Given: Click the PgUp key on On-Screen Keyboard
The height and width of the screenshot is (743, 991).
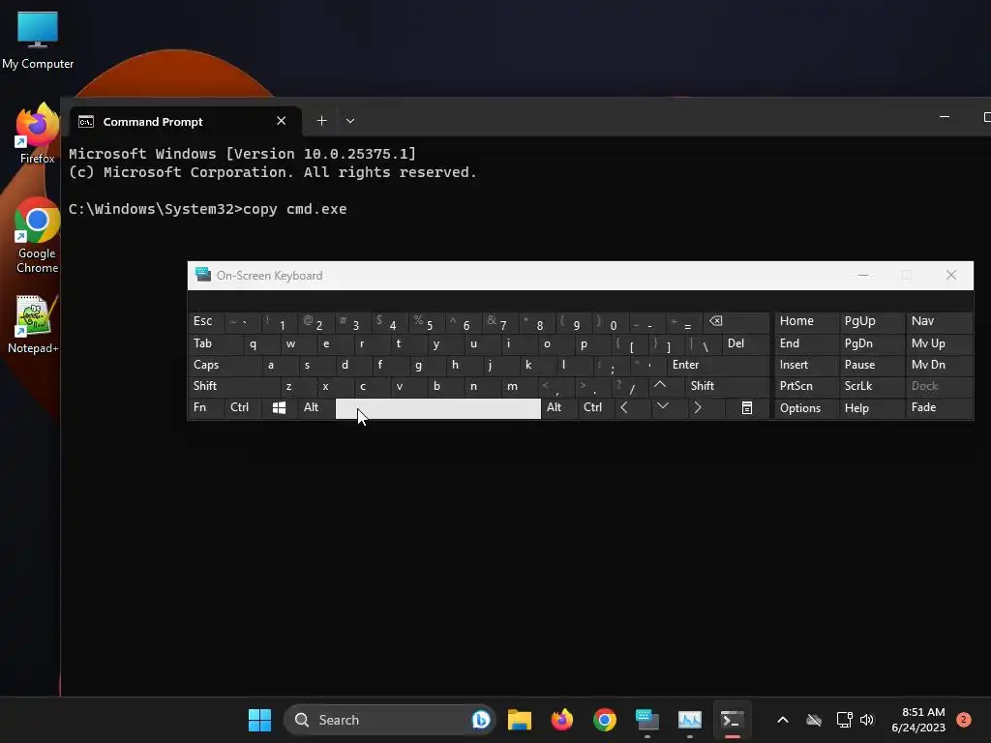Looking at the screenshot, I should [872, 321].
